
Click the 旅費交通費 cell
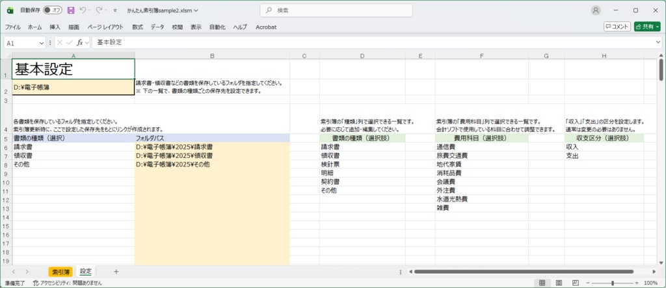coord(482,155)
